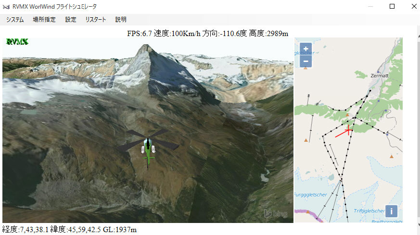Click the Furgggletscher label on the map
Viewport: 420px width, 235px height.
311,195
